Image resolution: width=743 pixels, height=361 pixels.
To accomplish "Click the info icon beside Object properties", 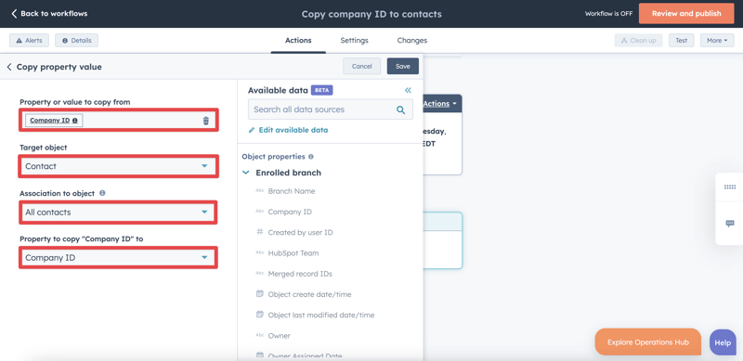I will pos(311,157).
